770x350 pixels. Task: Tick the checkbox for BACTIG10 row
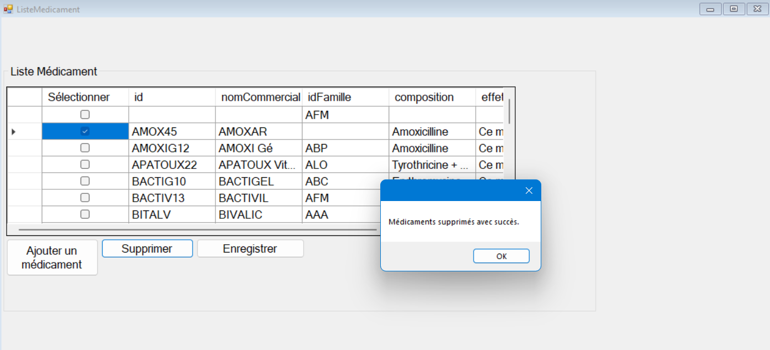click(85, 181)
